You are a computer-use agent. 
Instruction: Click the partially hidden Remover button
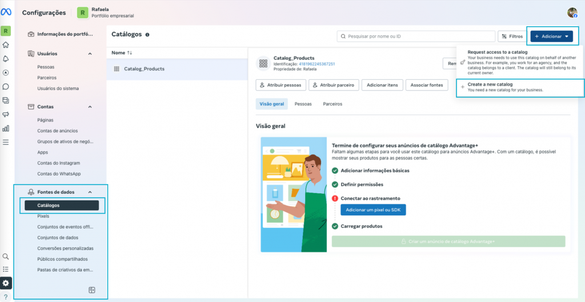pyautogui.click(x=450, y=64)
